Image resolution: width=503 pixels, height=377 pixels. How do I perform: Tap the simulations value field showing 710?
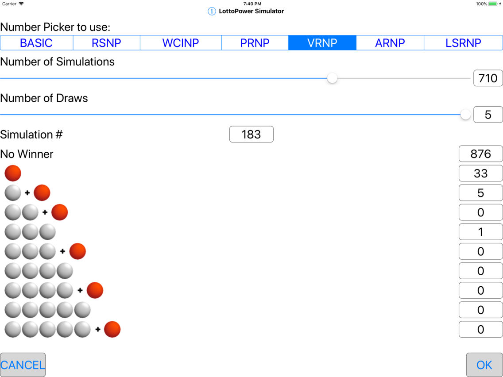488,78
